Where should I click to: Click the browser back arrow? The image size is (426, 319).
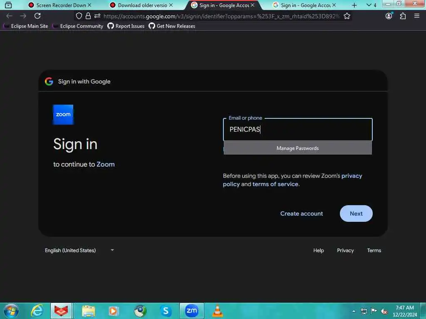click(x=9, y=16)
